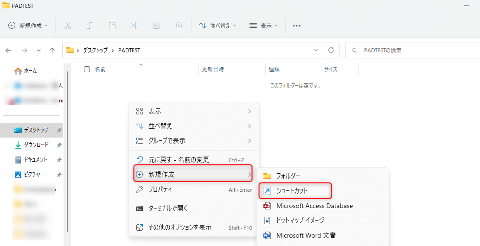Click the pin icon beside ピクチャ
Viewport: 480px width, 246px height.
pyautogui.click(x=59, y=175)
